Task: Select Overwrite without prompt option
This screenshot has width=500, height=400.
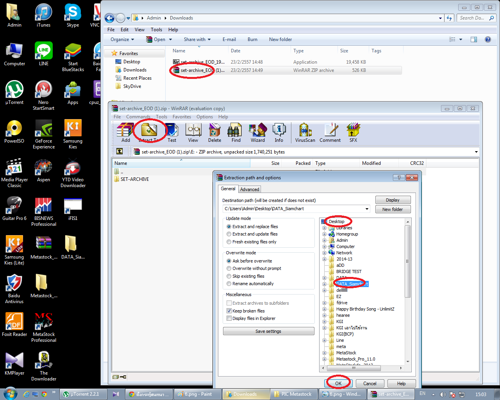Action: (254, 268)
